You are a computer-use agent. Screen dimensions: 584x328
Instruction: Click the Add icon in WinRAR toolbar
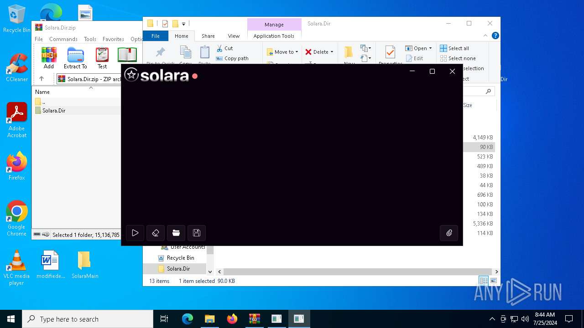pos(49,58)
